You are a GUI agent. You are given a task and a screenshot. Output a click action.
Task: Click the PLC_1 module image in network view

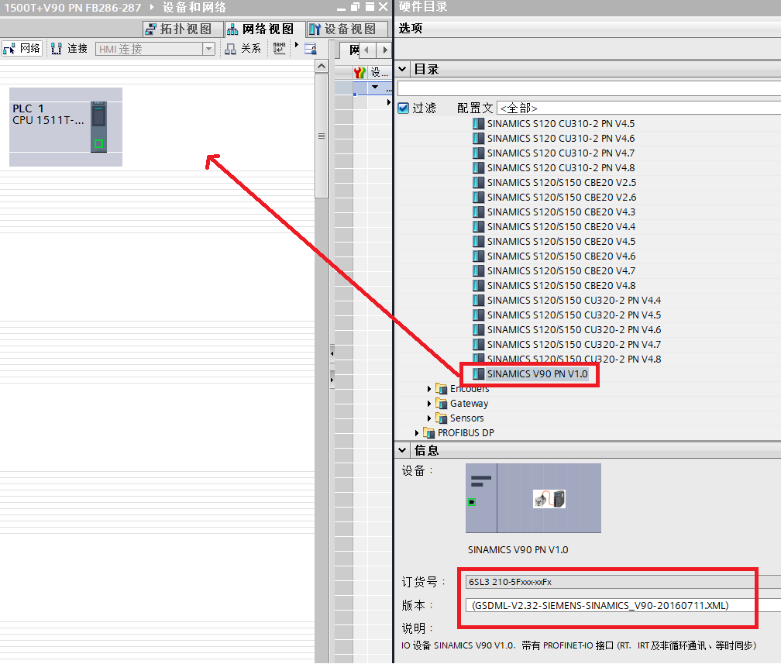tap(98, 126)
